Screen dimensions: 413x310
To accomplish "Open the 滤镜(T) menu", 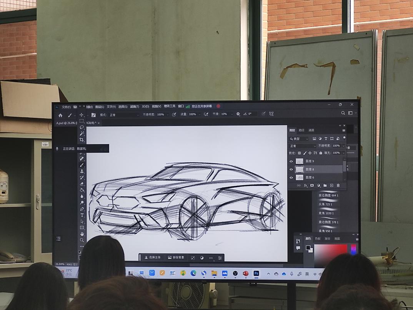I will click(x=134, y=107).
